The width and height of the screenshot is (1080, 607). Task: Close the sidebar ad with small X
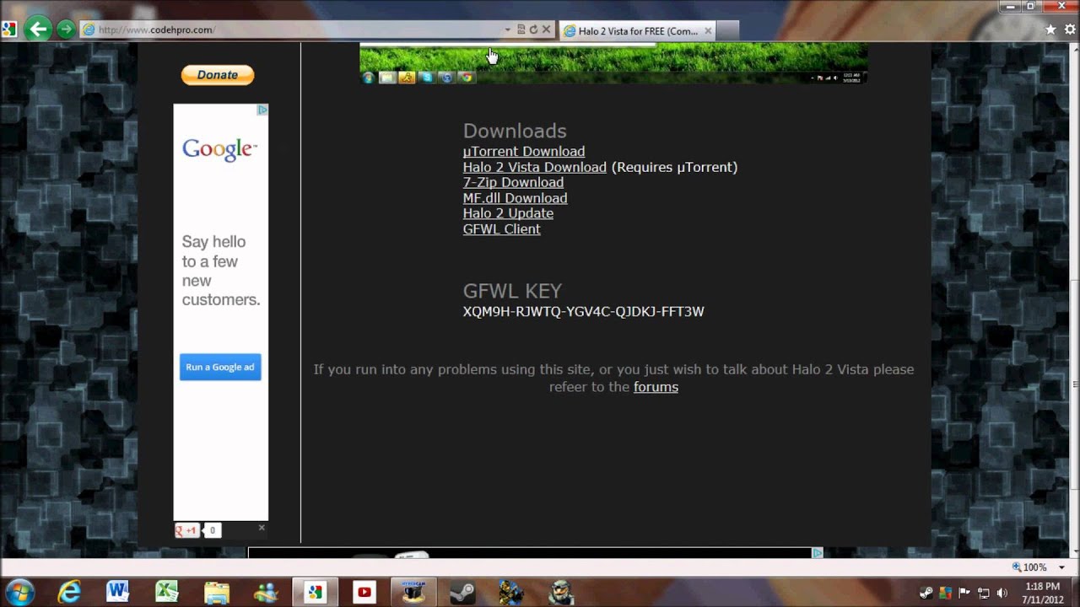coord(262,528)
